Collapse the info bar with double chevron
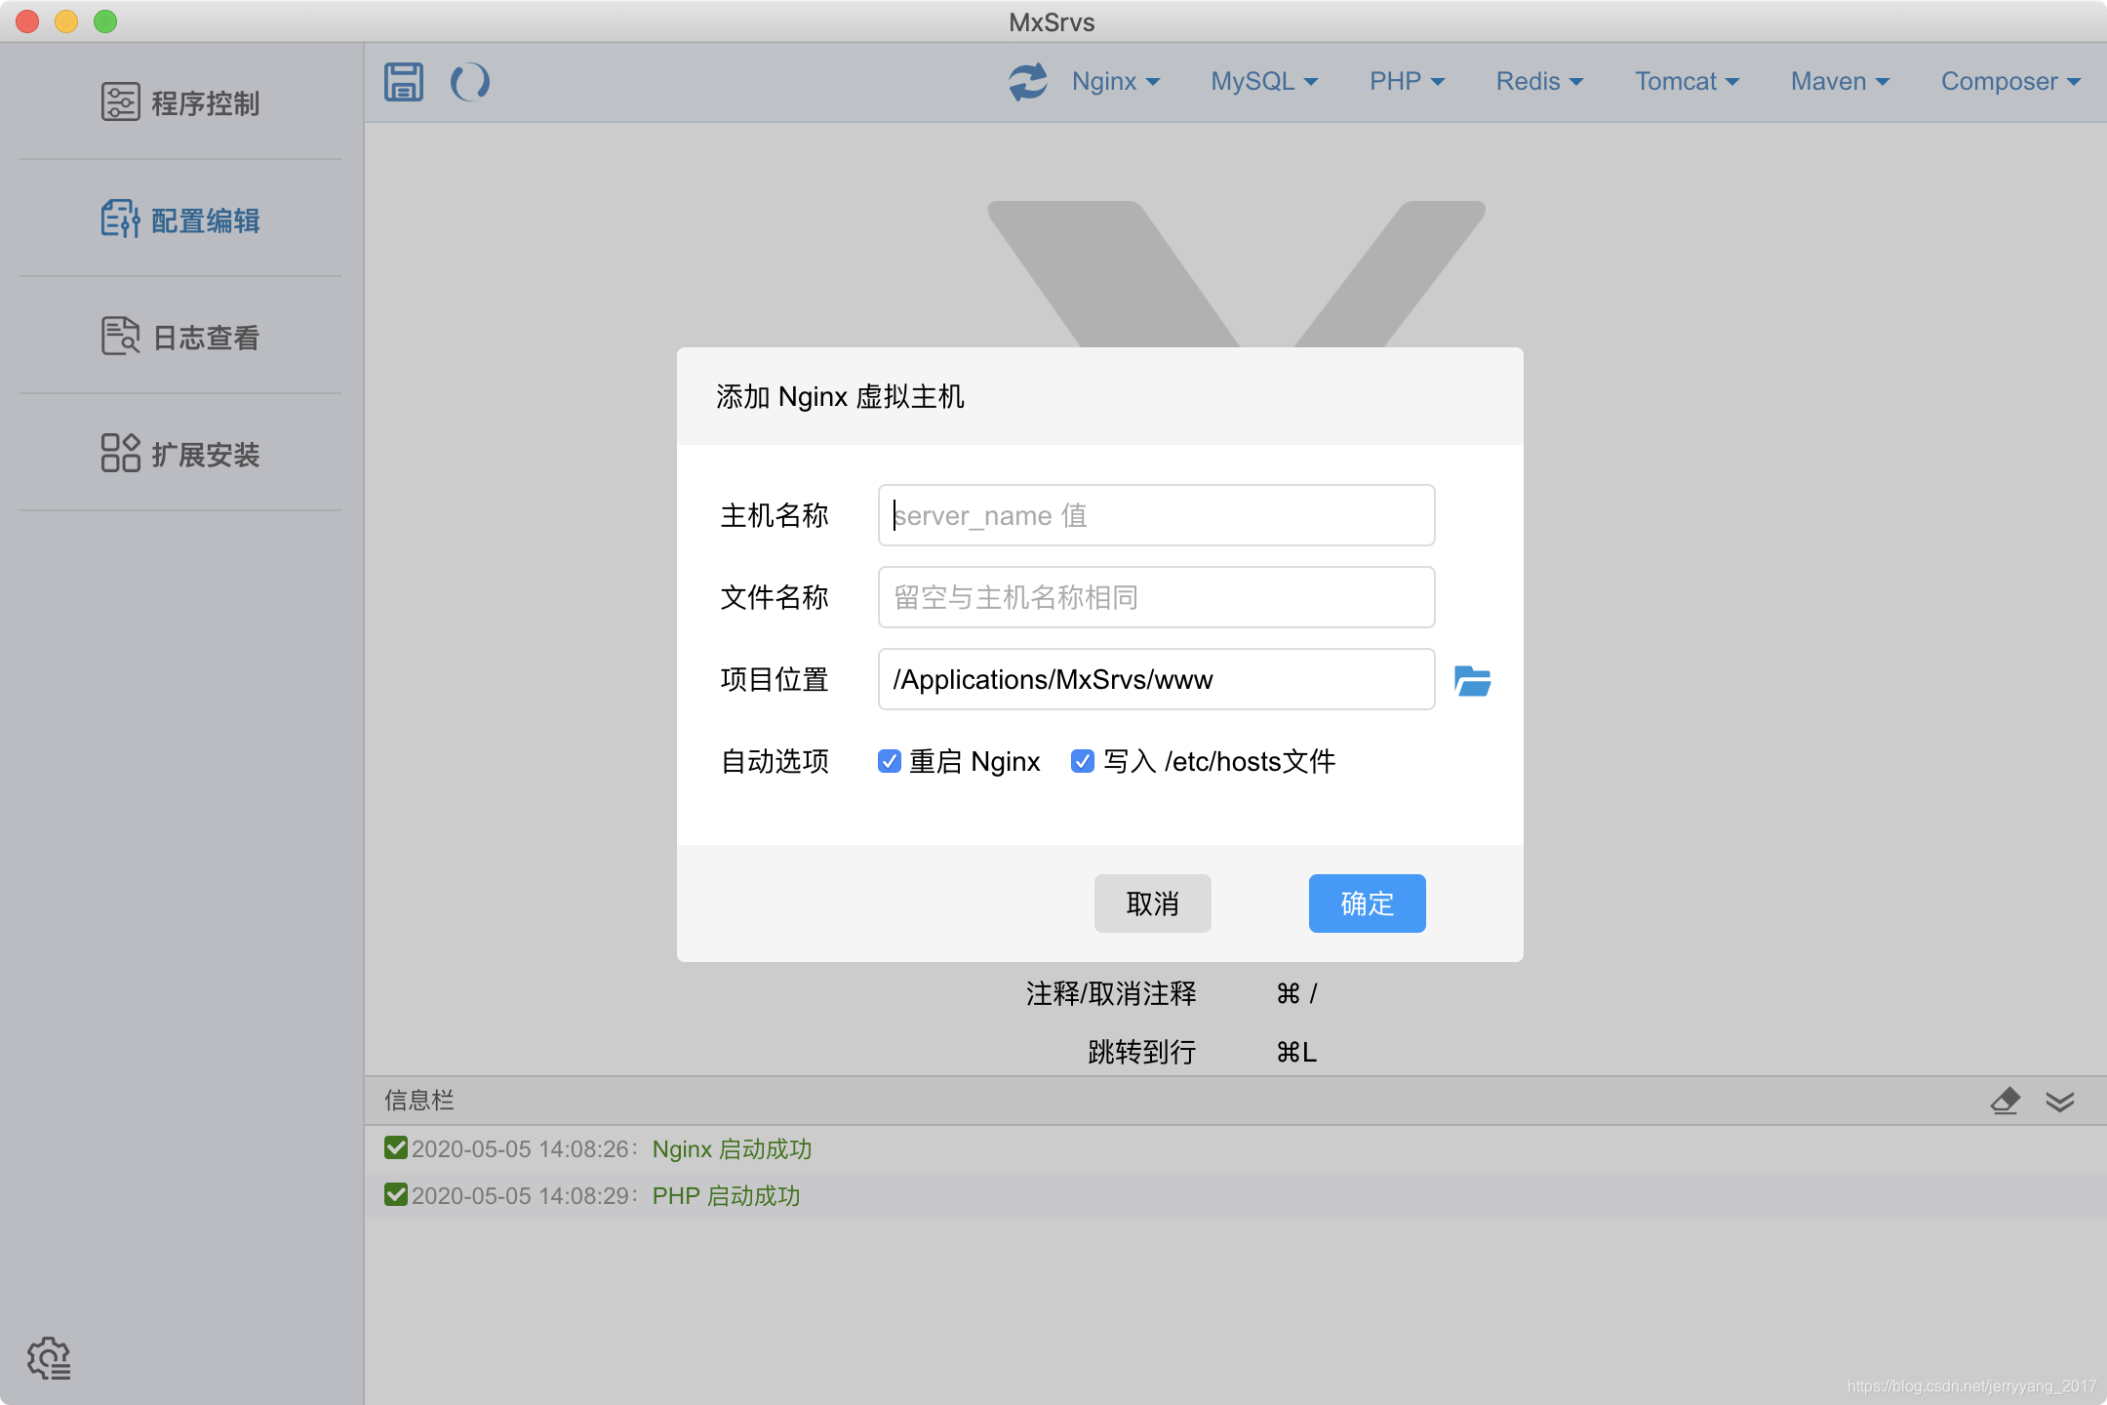 2060,1102
